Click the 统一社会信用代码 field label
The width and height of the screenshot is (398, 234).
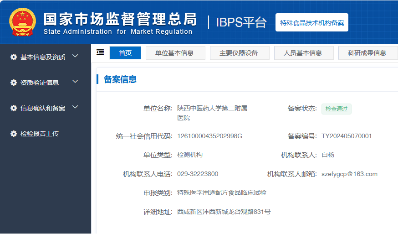[144, 136]
